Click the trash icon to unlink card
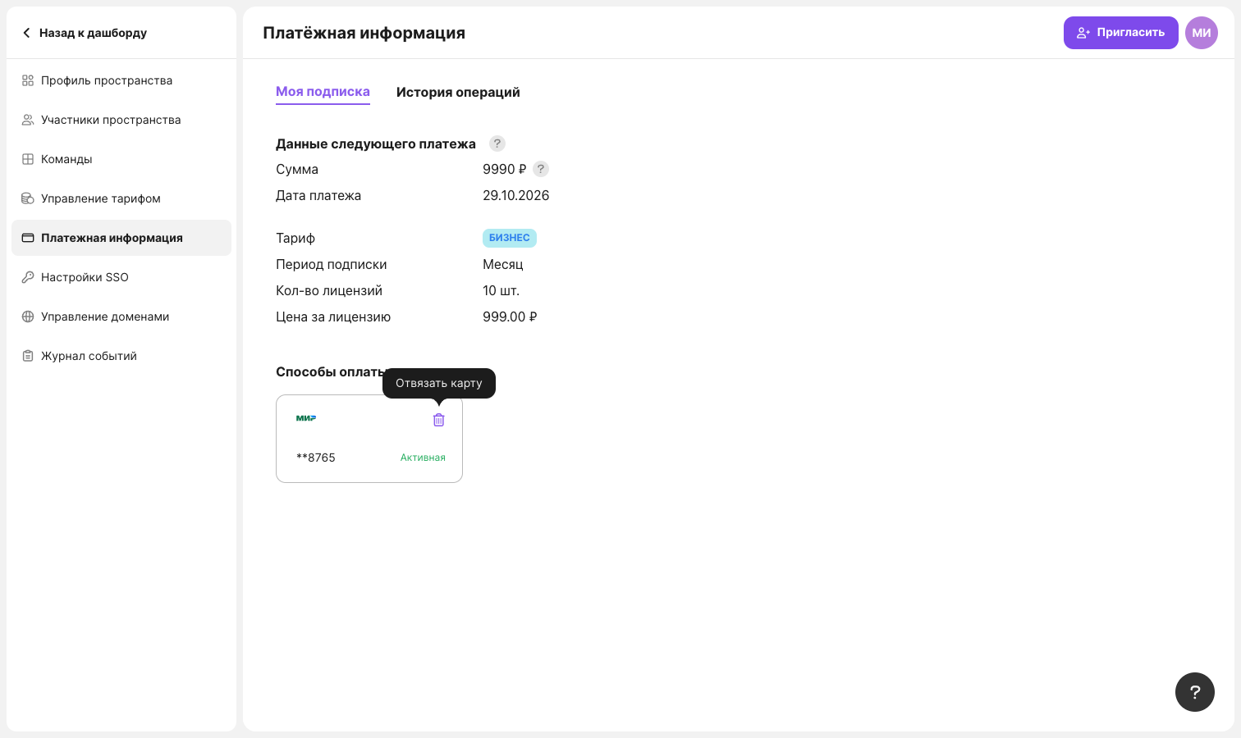Screen dimensions: 1241x738 click(439, 420)
